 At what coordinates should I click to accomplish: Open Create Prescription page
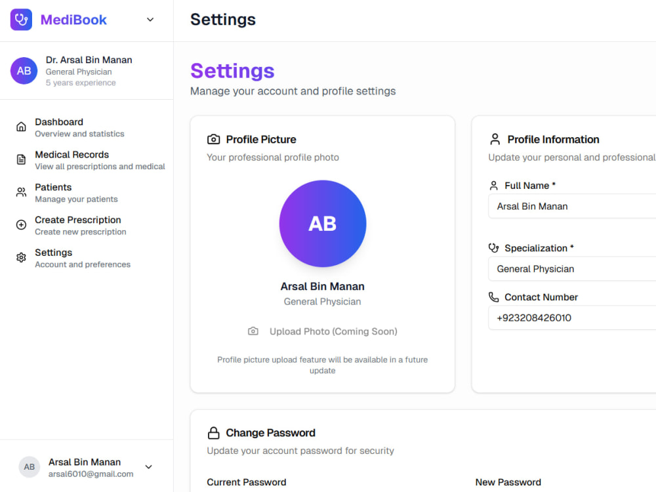(87, 225)
